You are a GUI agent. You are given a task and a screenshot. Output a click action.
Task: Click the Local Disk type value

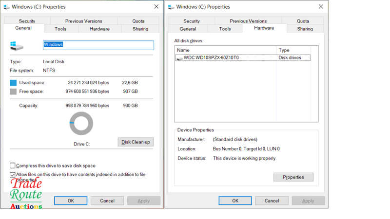(x=54, y=62)
